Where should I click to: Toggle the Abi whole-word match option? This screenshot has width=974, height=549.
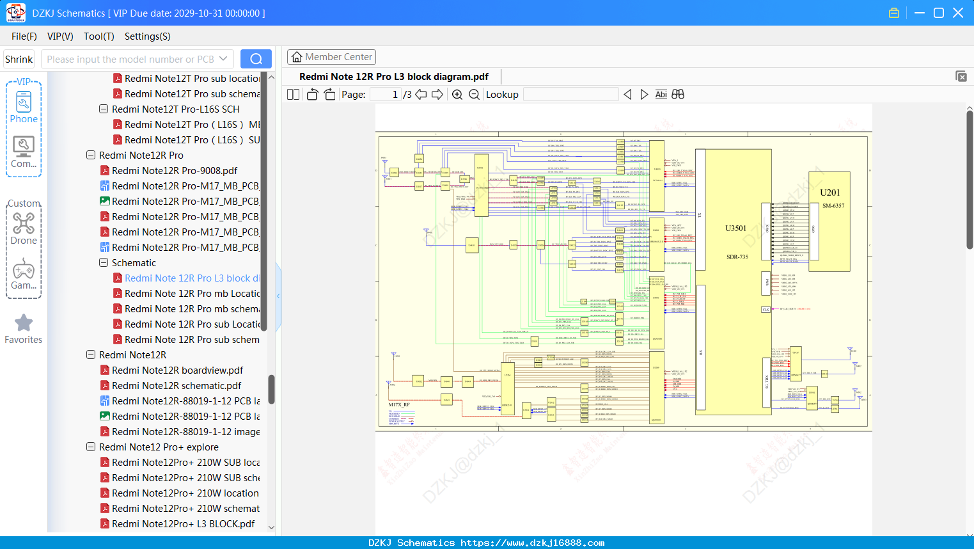point(661,94)
